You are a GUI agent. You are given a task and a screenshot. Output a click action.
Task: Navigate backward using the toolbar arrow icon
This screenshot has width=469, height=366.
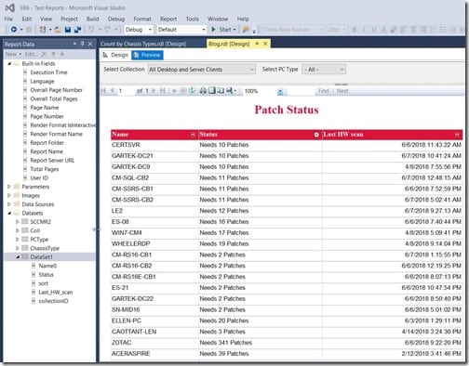tap(14, 30)
